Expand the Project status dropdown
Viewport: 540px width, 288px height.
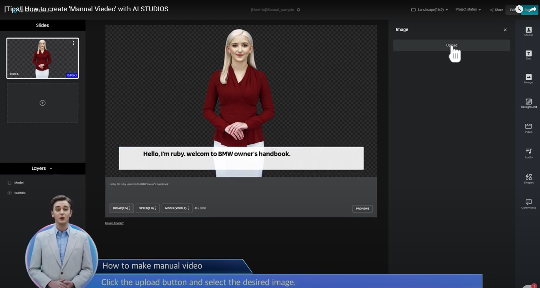[468, 10]
